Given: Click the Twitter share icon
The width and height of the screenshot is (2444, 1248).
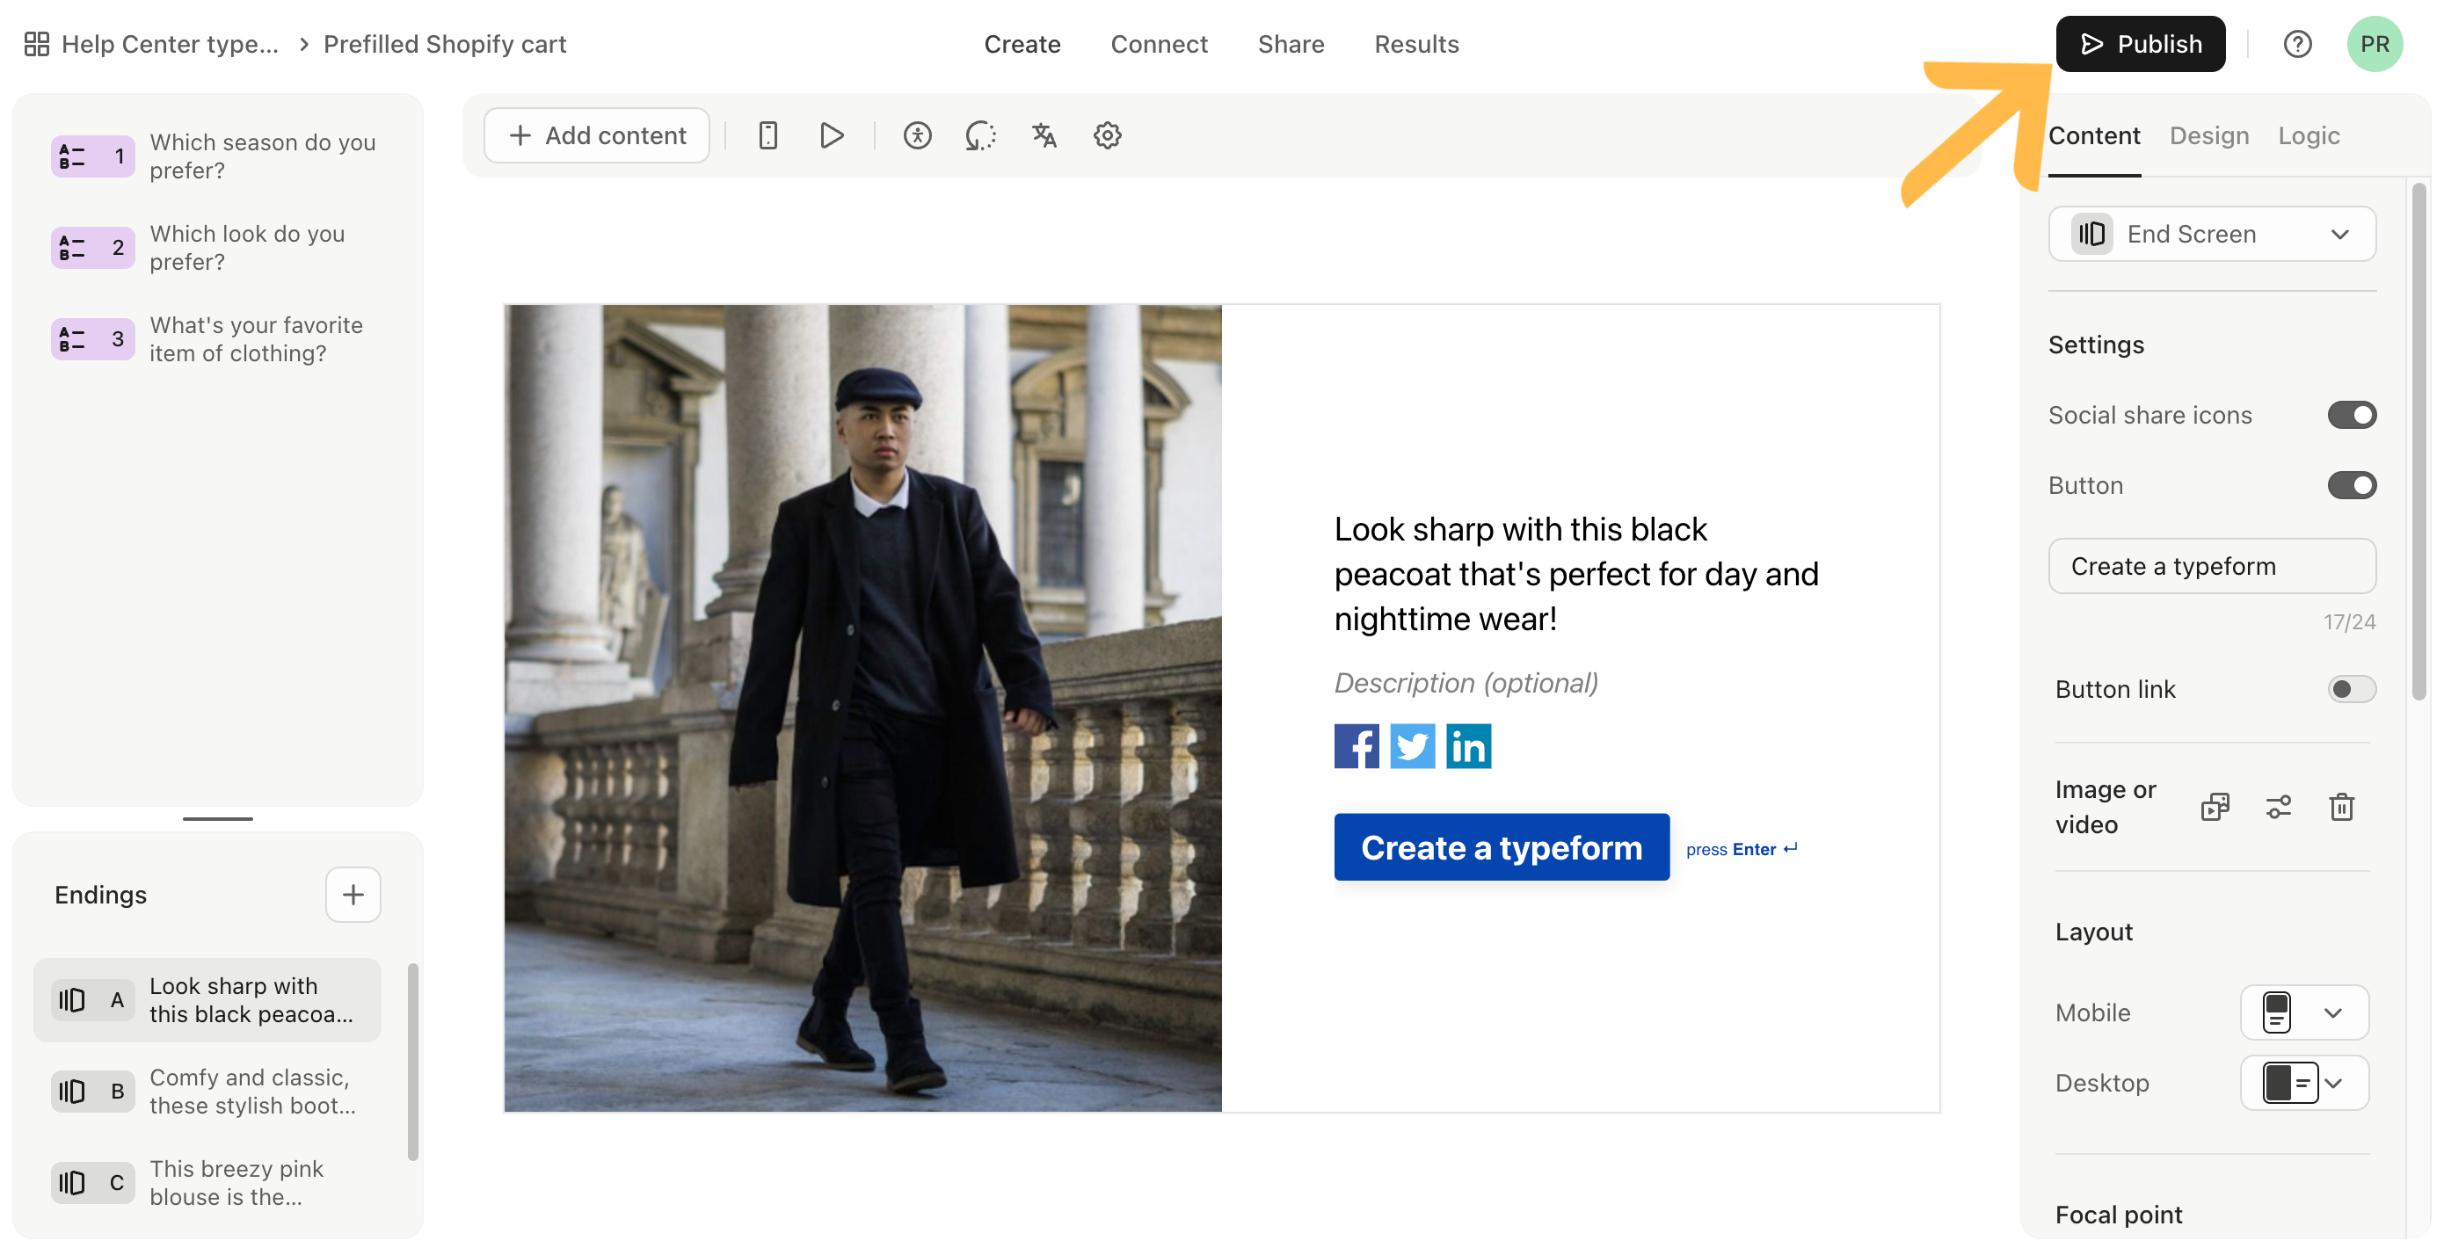Looking at the screenshot, I should click(x=1412, y=746).
